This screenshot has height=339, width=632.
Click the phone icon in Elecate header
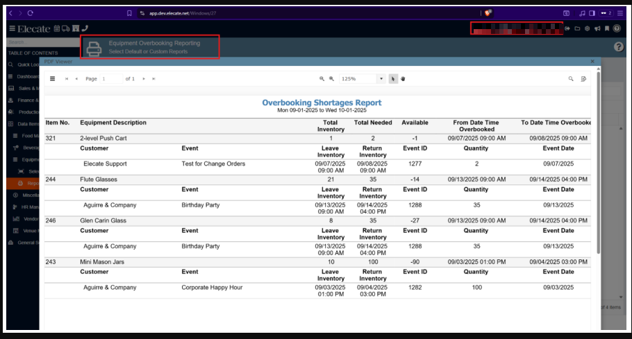[85, 28]
